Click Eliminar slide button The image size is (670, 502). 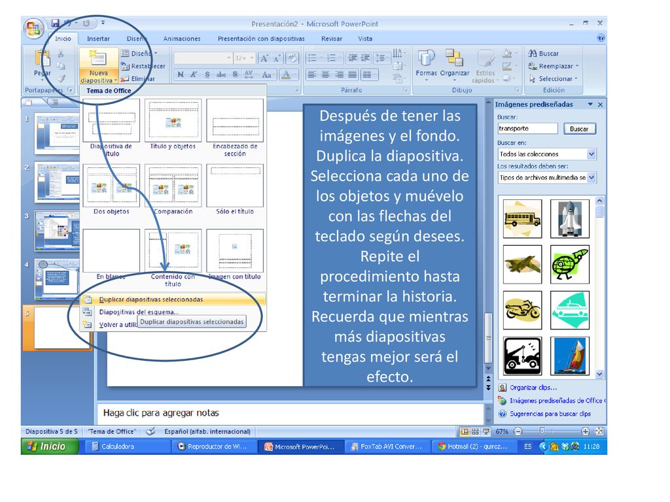point(137,78)
